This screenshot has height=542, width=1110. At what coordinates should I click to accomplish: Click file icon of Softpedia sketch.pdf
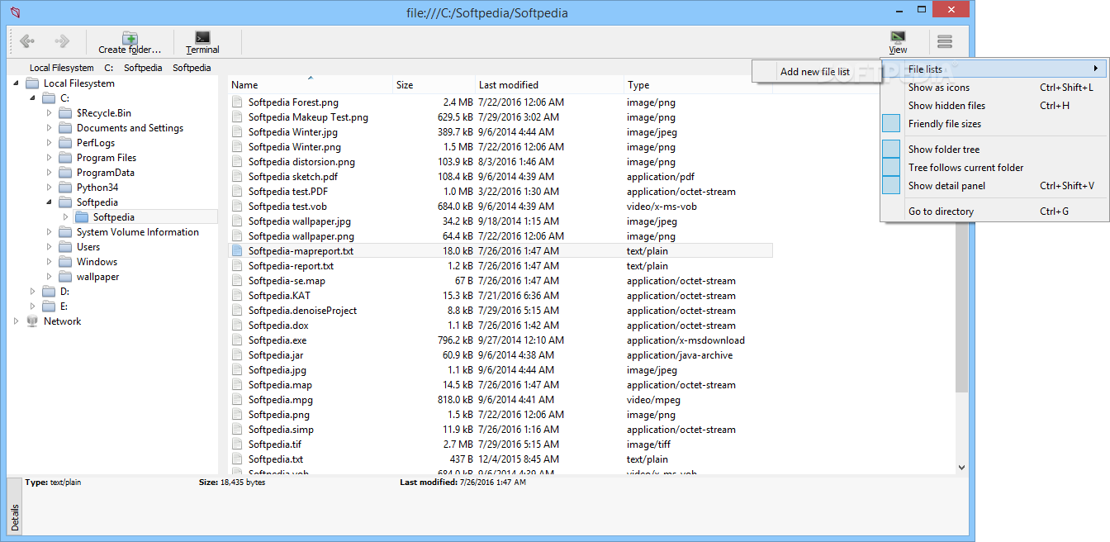pyautogui.click(x=238, y=177)
